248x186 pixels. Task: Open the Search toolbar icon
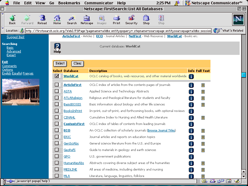pos(72,20)
